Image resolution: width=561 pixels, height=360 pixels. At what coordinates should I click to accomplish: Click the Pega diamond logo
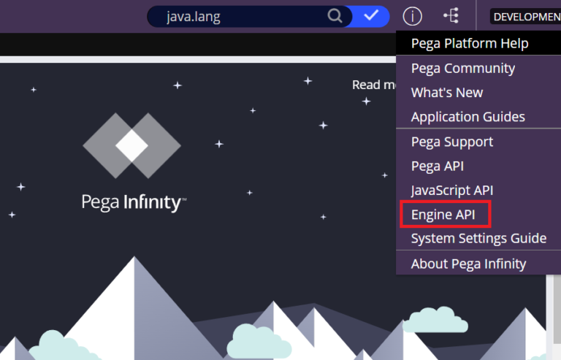[131, 146]
